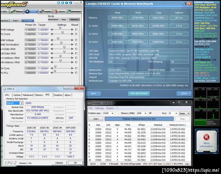Click the info icon in EasyTune6 title bar

pos(71,3)
